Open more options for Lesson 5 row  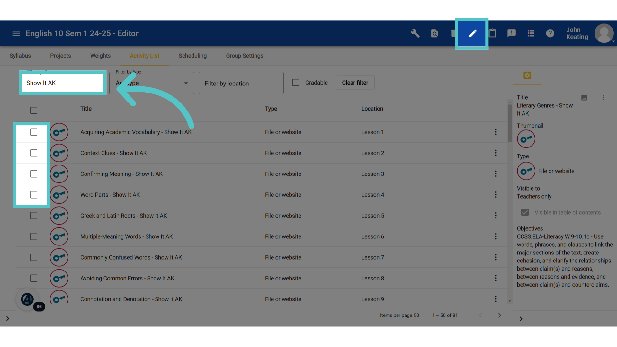tap(496, 216)
